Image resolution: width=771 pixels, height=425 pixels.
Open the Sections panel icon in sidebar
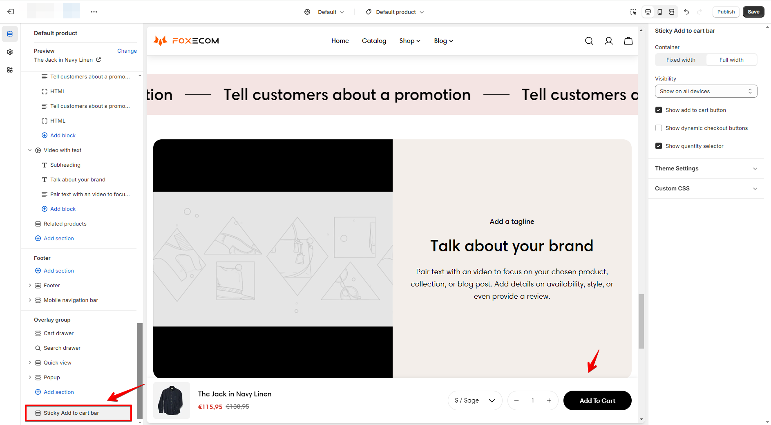coord(10,34)
